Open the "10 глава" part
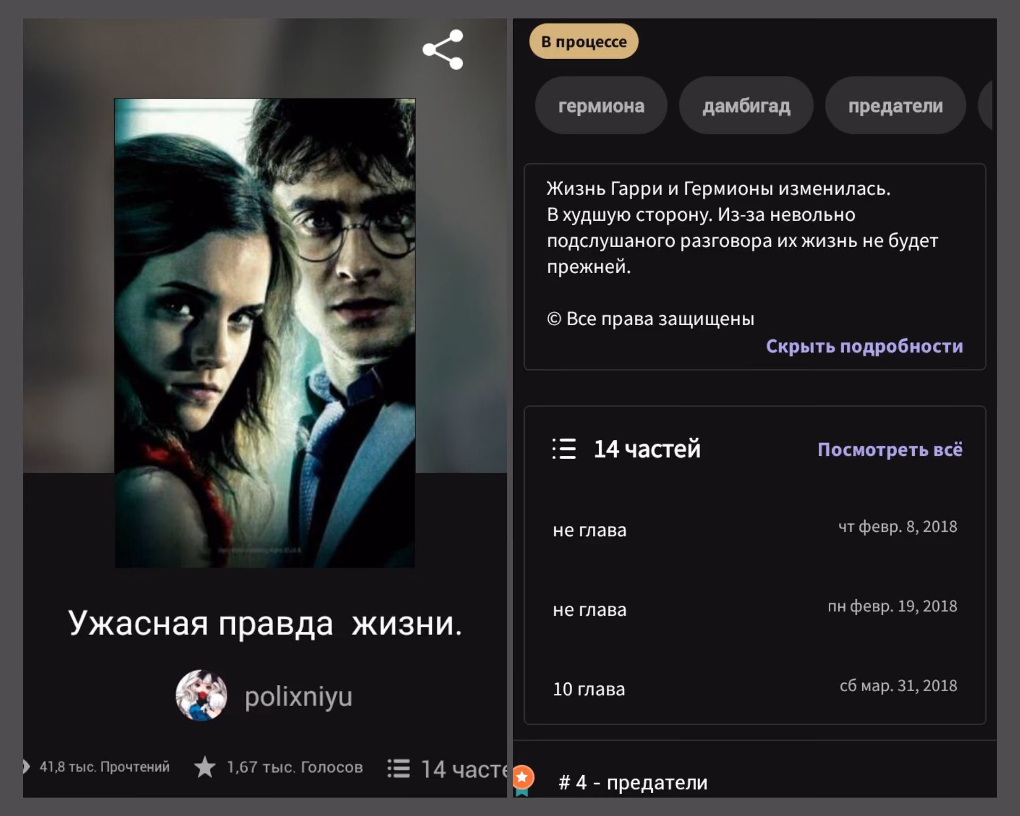This screenshot has height=816, width=1020. tap(755, 688)
